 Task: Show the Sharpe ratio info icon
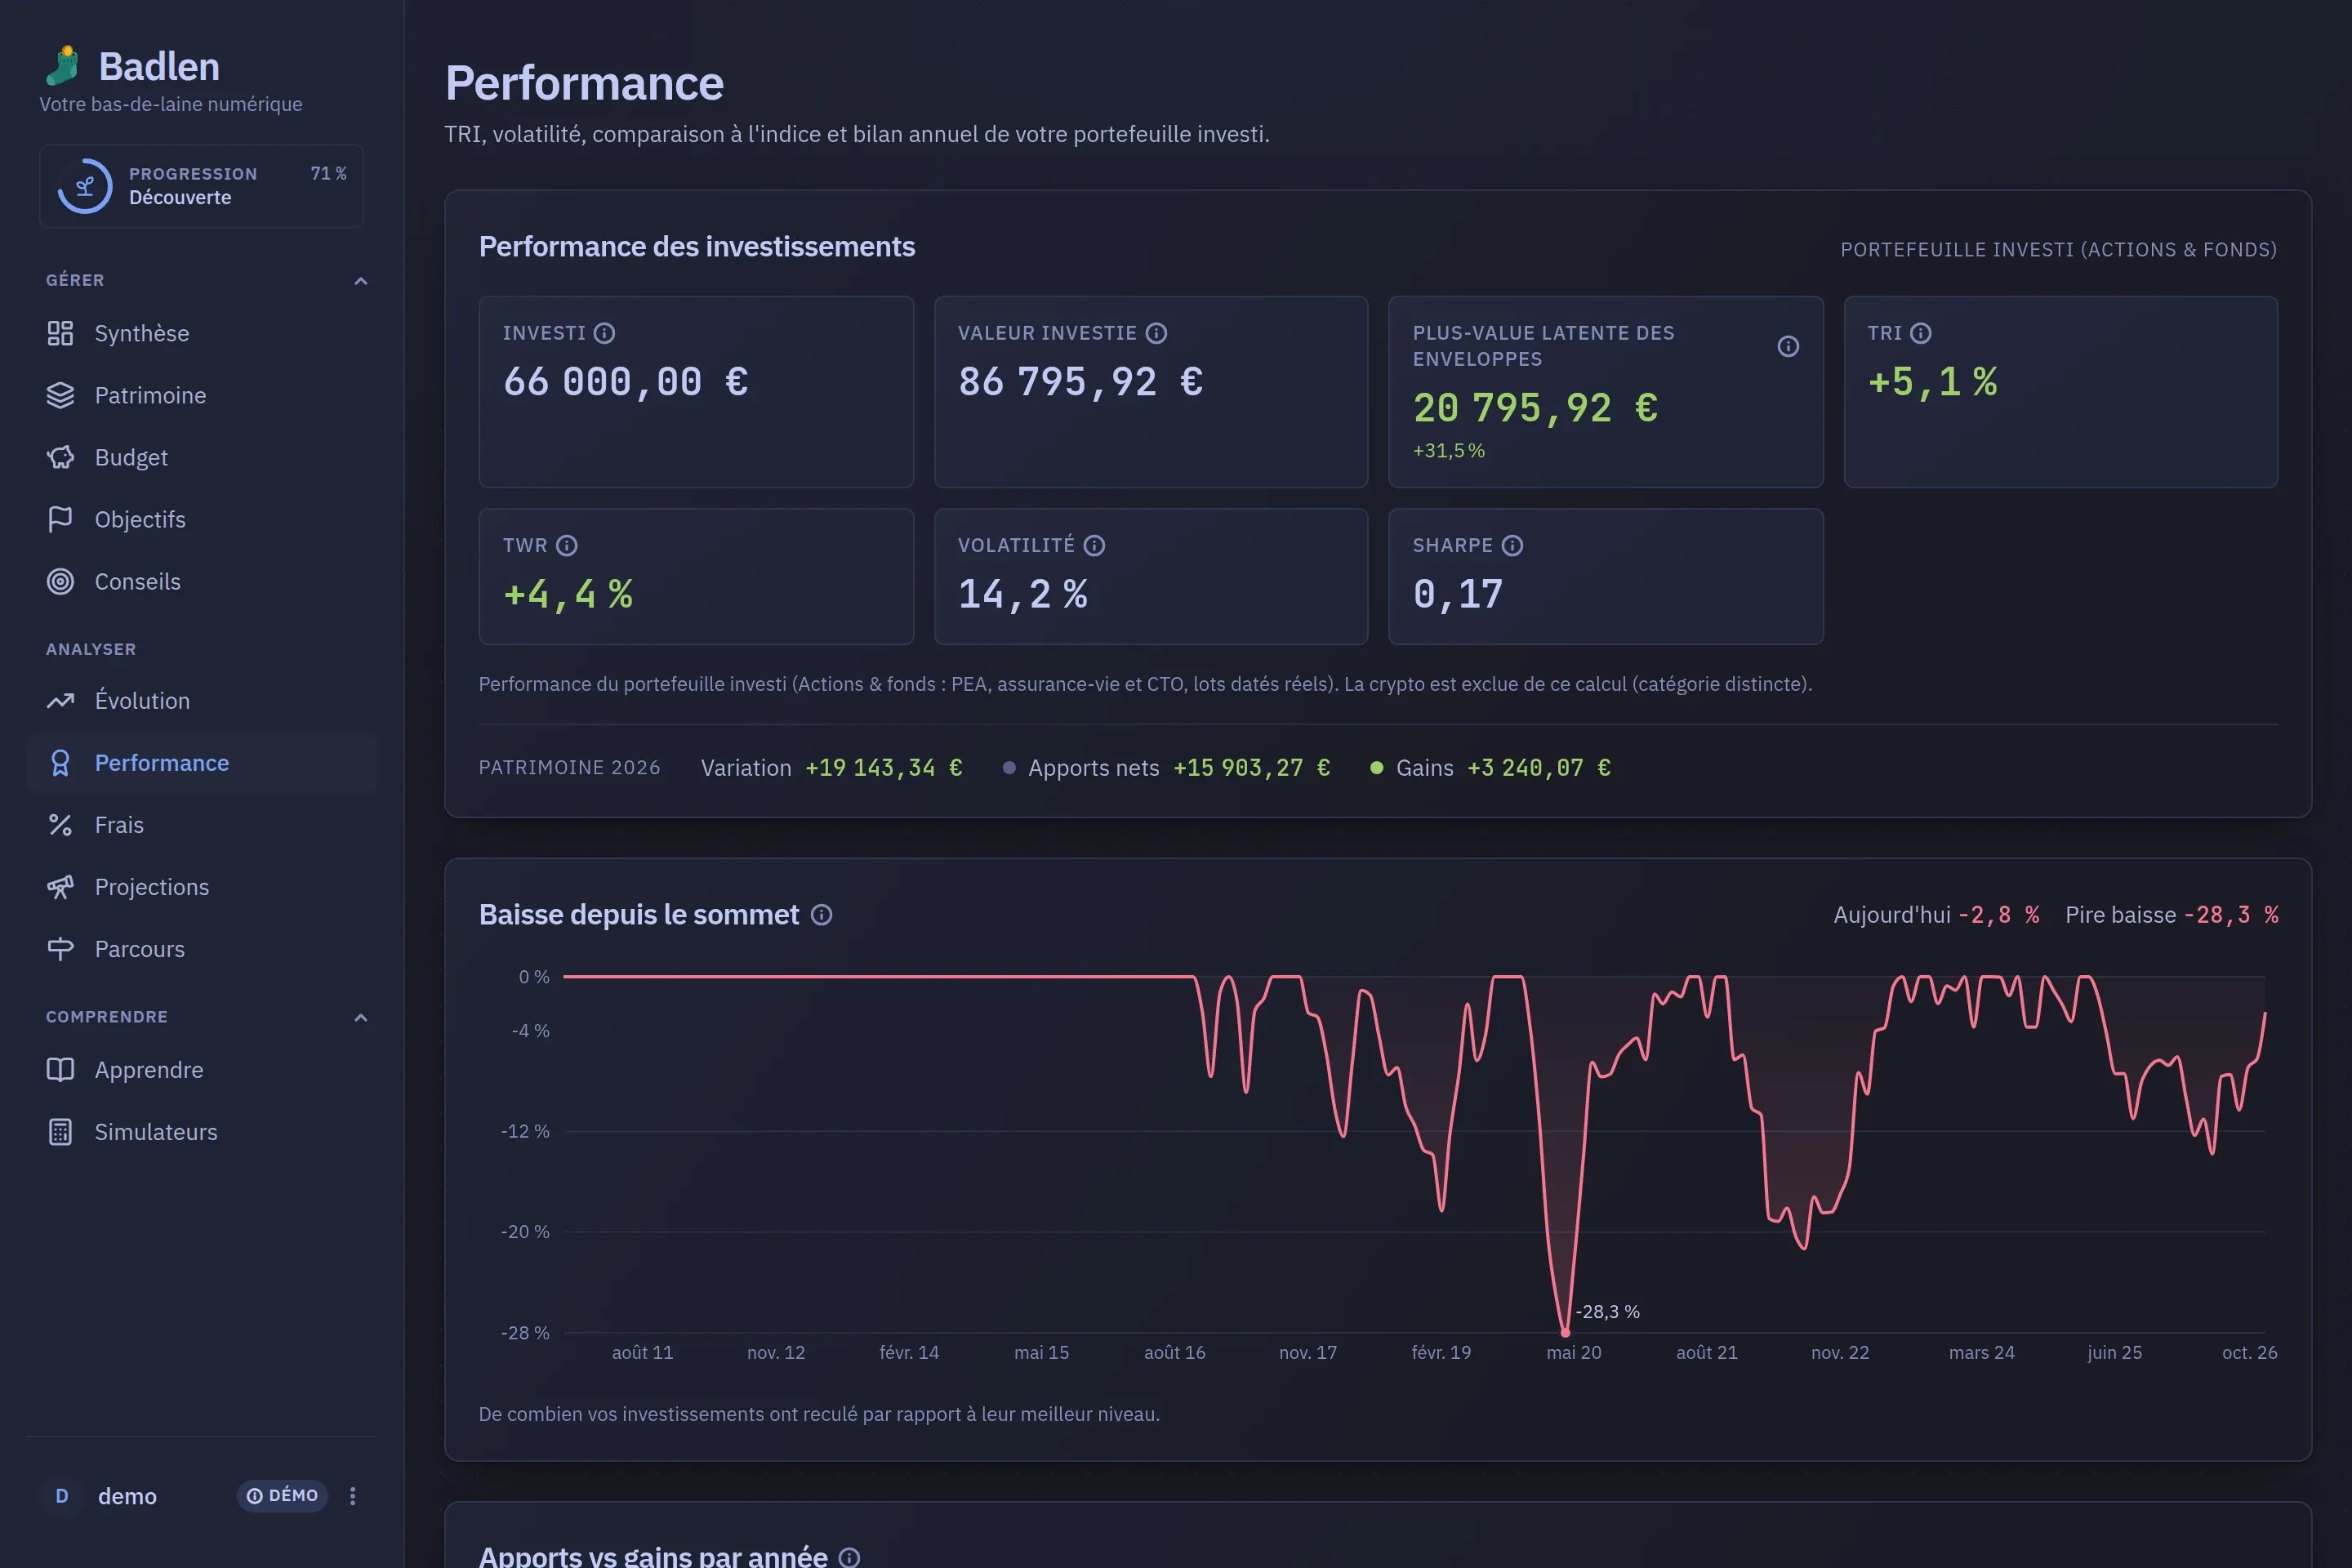(1512, 545)
